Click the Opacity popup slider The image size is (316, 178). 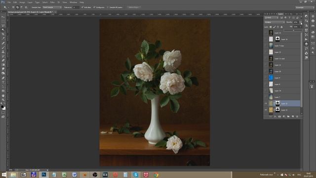(x=293, y=31)
